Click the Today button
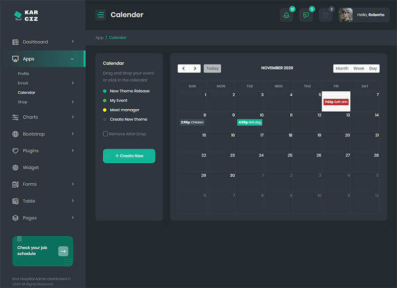 pyautogui.click(x=212, y=69)
